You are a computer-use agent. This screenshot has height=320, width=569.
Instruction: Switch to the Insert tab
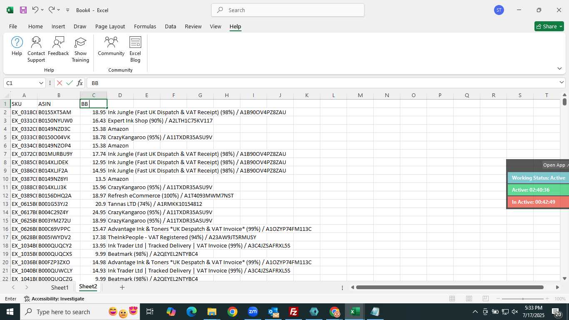point(58,26)
